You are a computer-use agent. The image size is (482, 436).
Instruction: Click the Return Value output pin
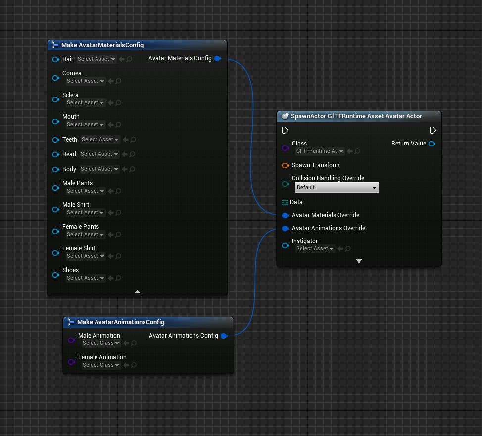click(432, 144)
